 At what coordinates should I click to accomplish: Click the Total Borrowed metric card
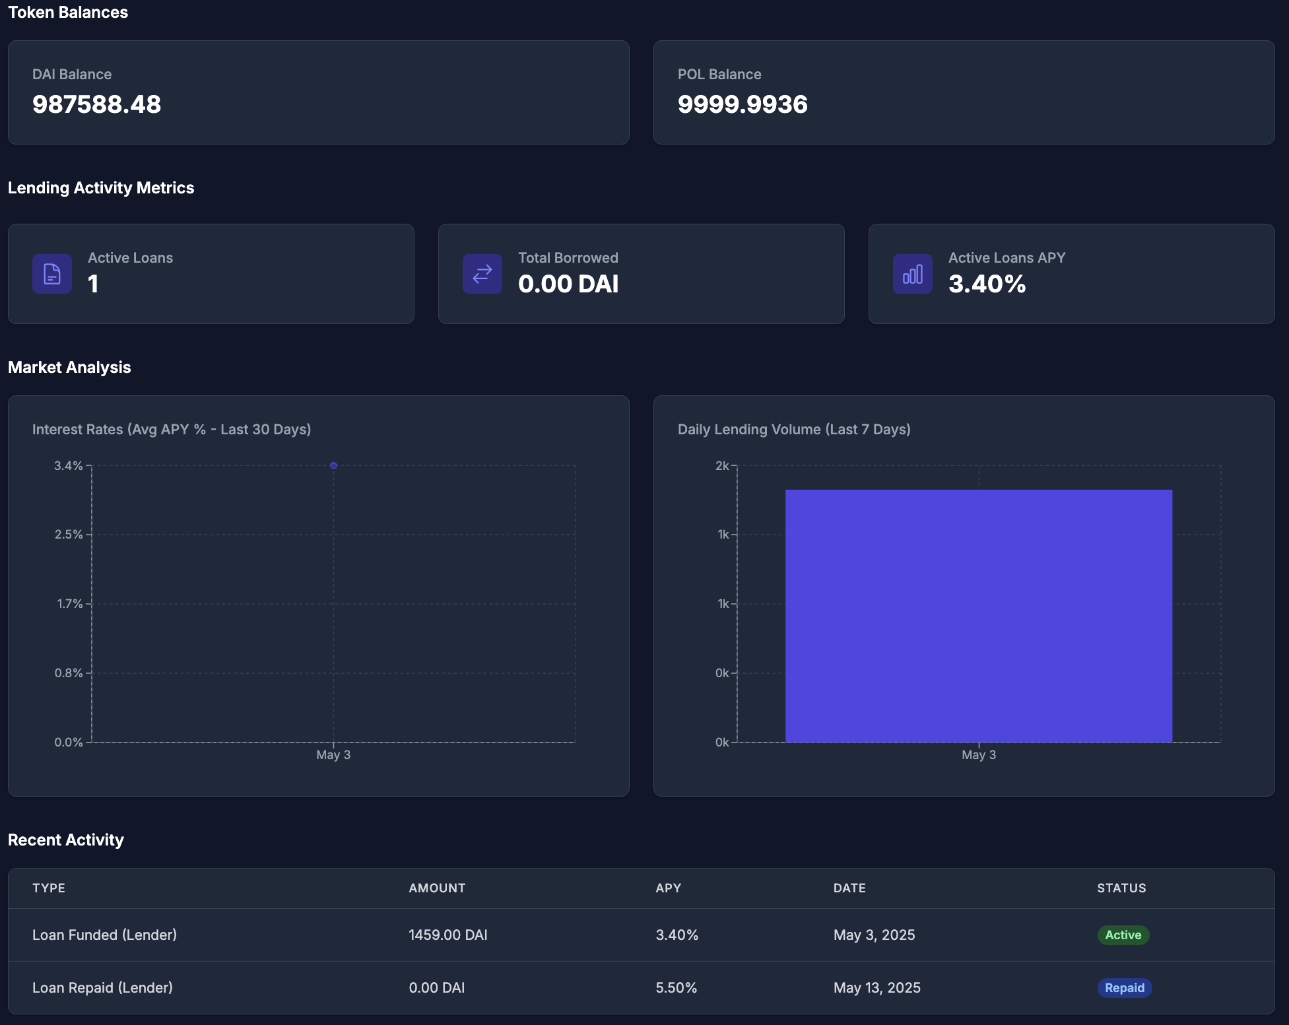[x=640, y=274]
